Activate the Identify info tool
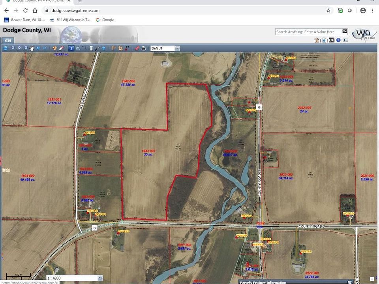The image size is (379, 284). (x=71, y=48)
